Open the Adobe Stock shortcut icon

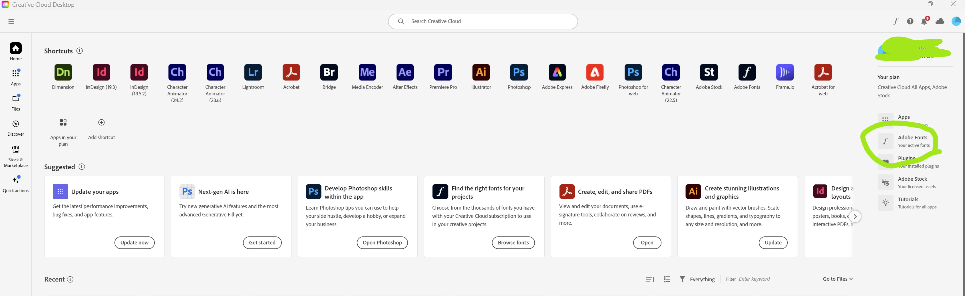[709, 72]
